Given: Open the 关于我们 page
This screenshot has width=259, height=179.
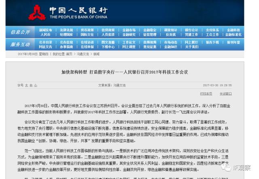Looking at the screenshot, I should [191, 47].
